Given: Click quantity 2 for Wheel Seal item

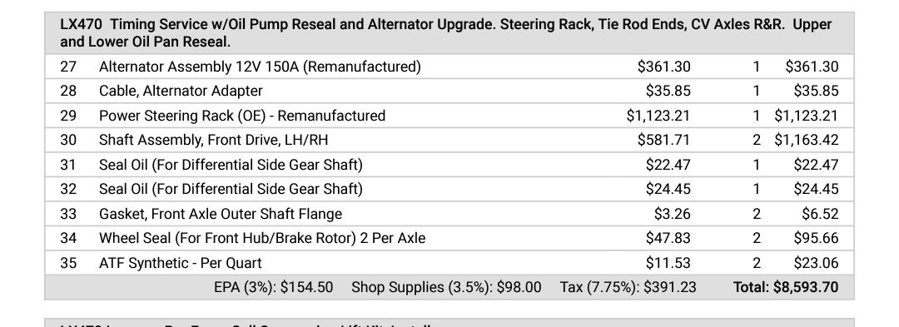Looking at the screenshot, I should point(756,238).
